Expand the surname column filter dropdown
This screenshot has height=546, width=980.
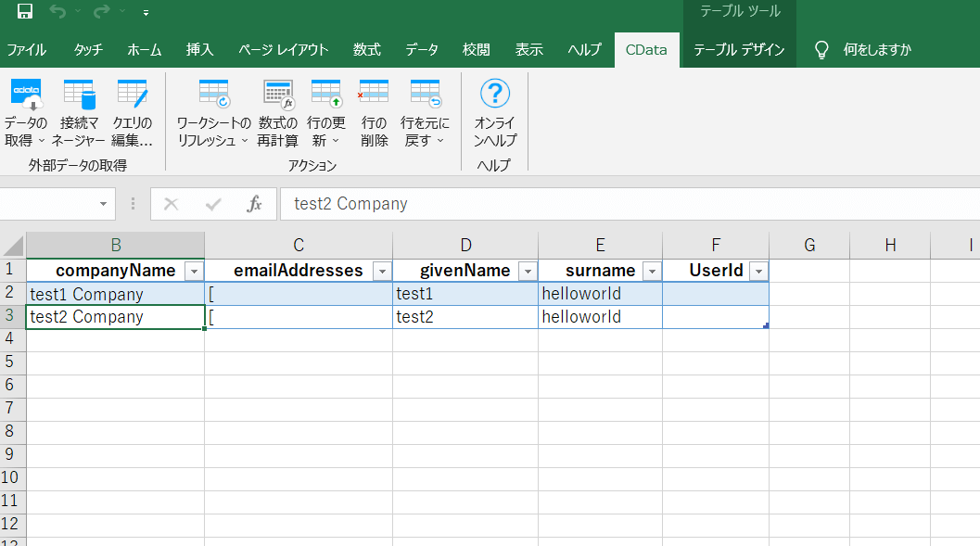point(652,271)
